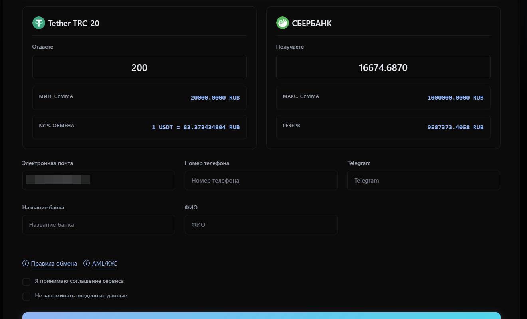Click the Tether TRC-20 logo icon

38,23
